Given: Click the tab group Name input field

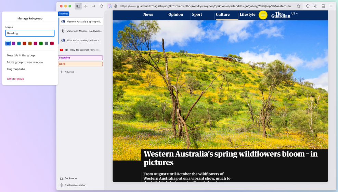Looking at the screenshot, I should coord(30,33).
